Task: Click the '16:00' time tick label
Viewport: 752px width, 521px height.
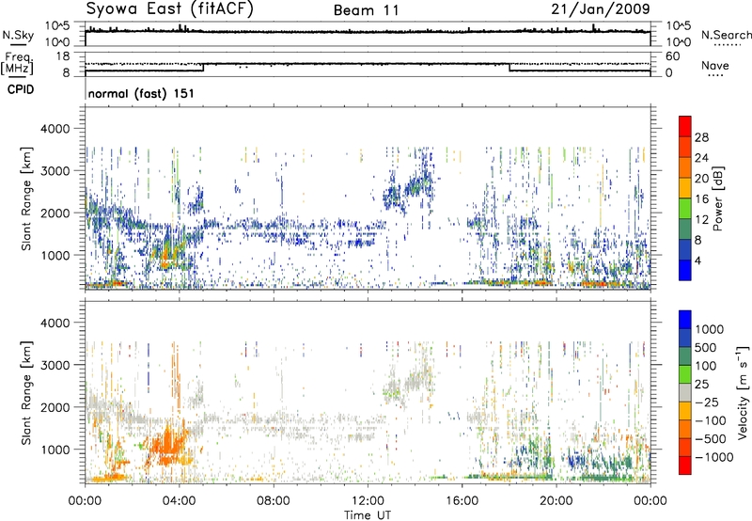Action: [462, 501]
